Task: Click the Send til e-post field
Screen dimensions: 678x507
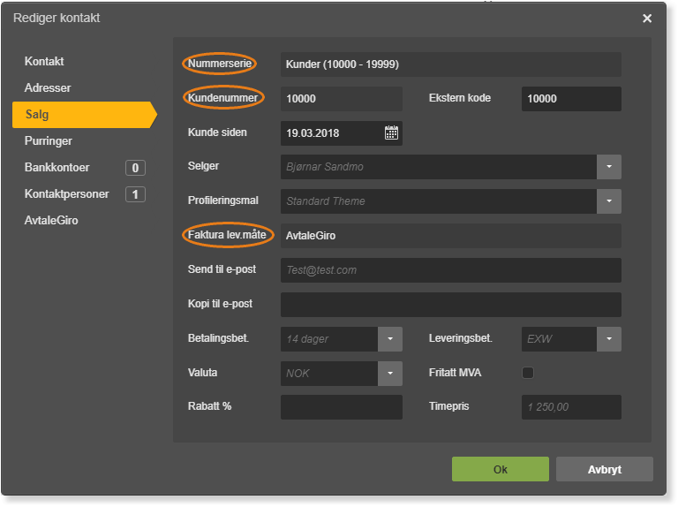Action: [x=451, y=270]
